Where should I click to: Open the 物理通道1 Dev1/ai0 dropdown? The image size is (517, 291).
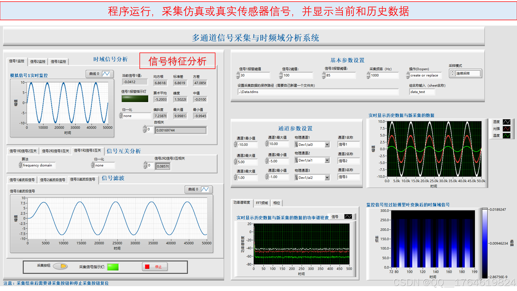pos(327,145)
